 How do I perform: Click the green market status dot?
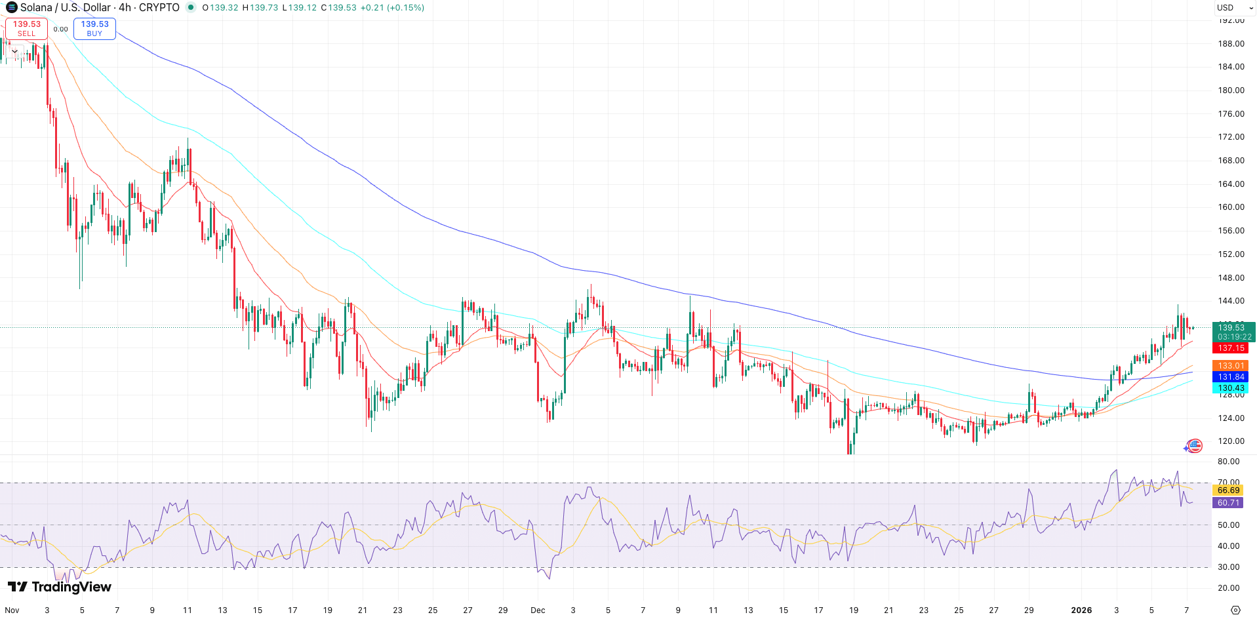tap(190, 7)
